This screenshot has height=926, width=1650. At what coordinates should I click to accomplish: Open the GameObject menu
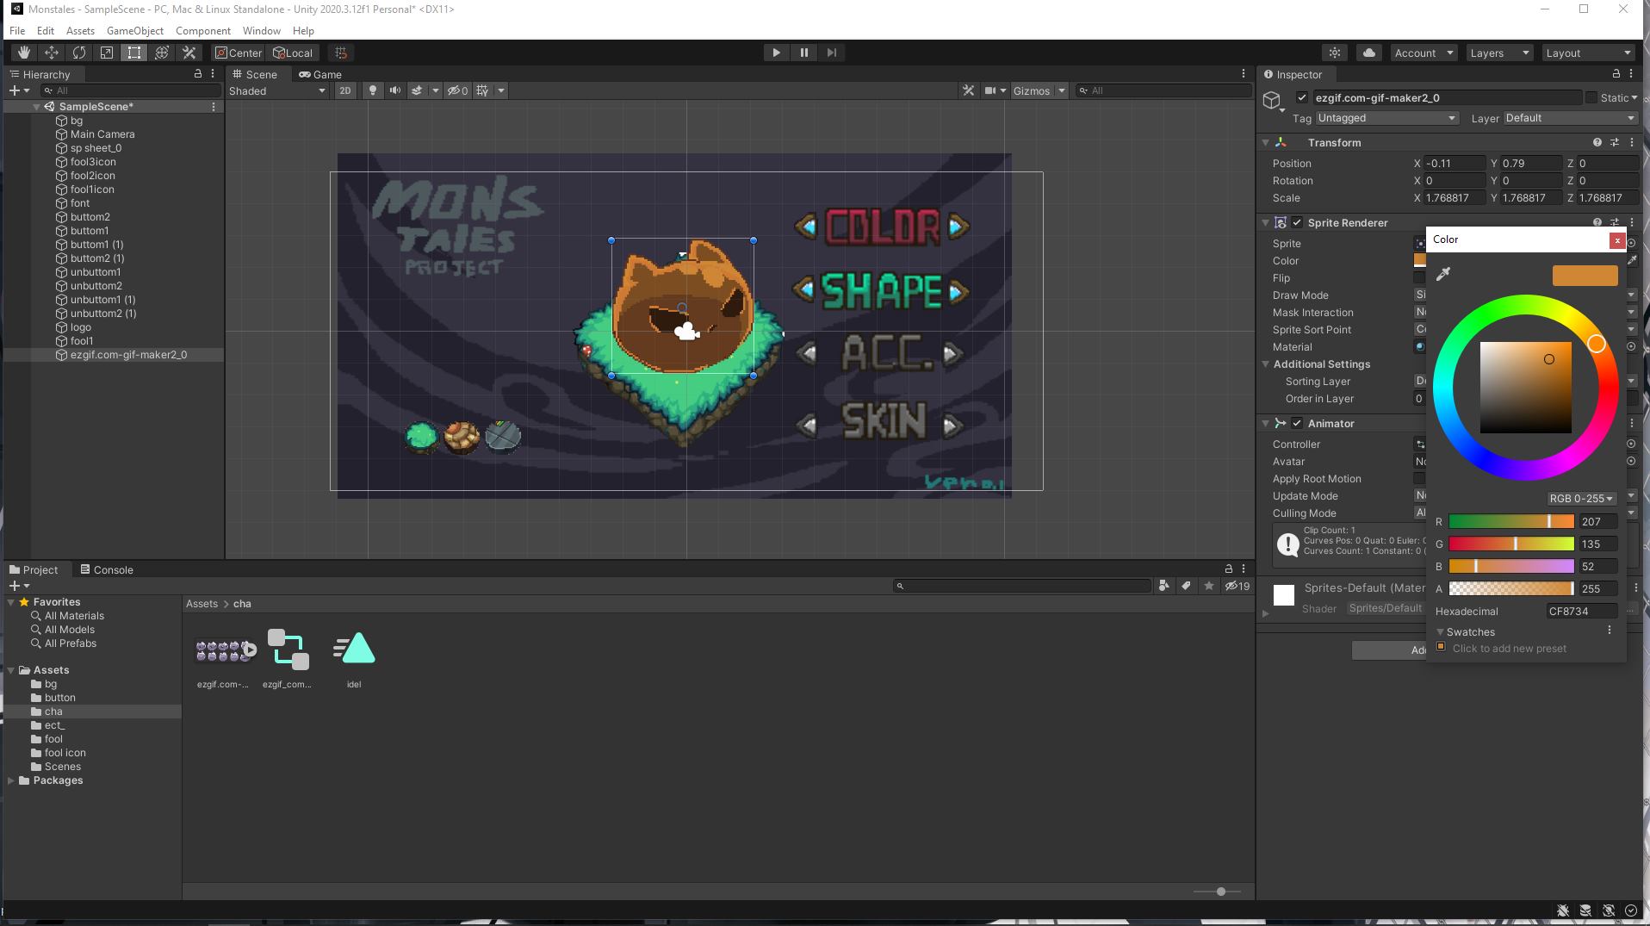pos(134,30)
